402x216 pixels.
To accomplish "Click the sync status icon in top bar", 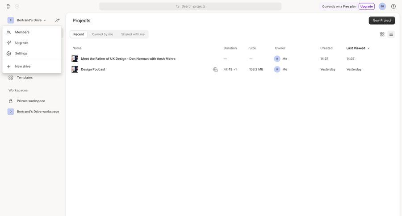I will 17,6.
